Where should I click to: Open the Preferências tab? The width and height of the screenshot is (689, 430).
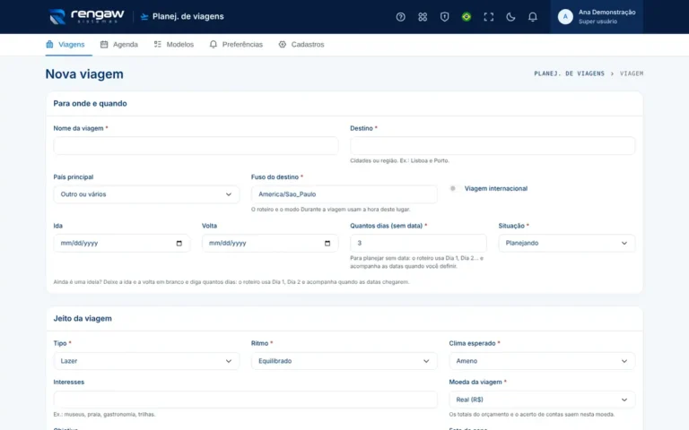(x=236, y=44)
